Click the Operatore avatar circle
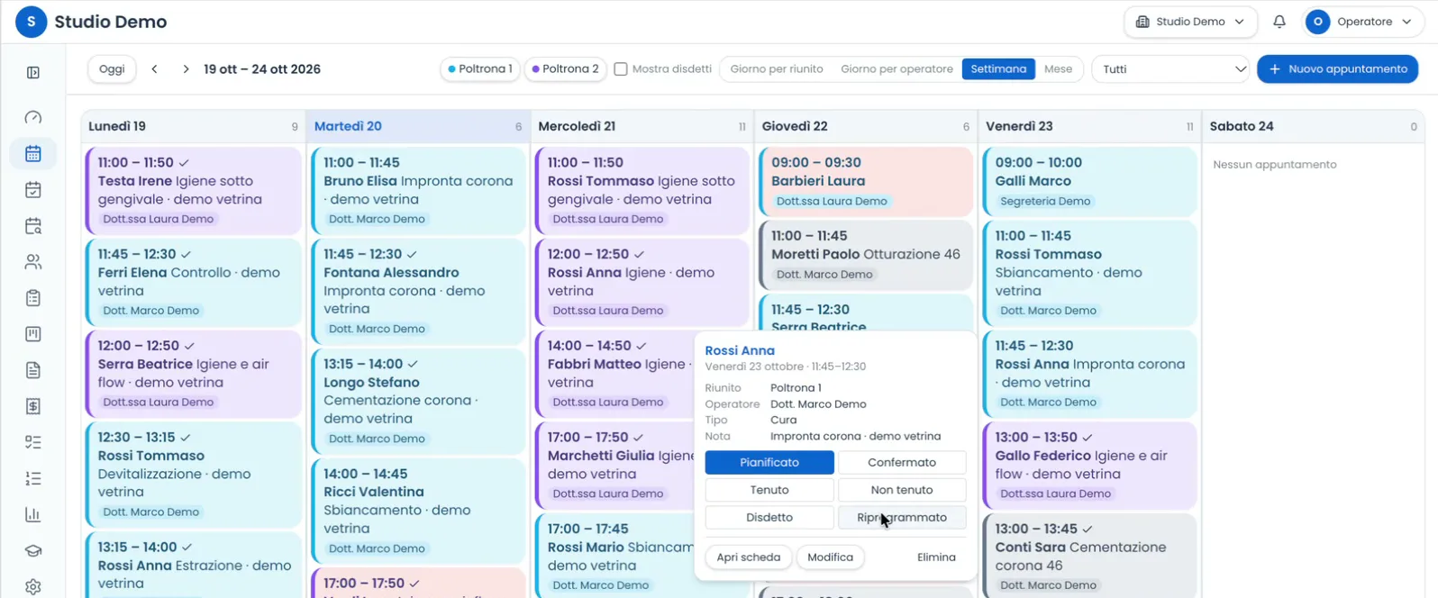Screen dimensions: 1438x598 (x=1318, y=22)
